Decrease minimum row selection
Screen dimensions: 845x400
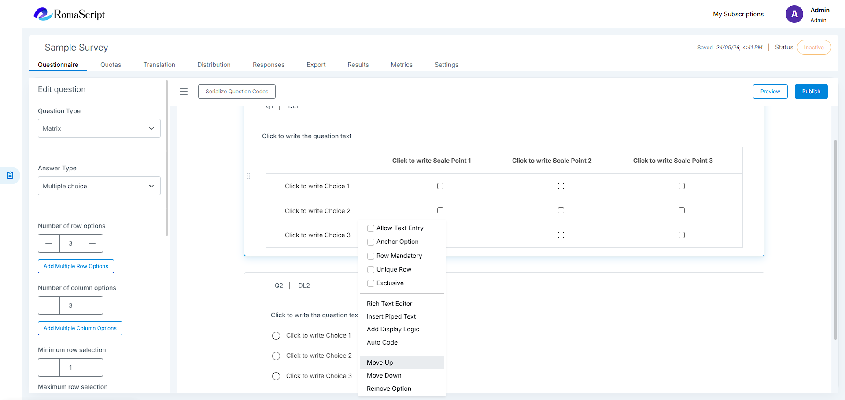click(49, 367)
